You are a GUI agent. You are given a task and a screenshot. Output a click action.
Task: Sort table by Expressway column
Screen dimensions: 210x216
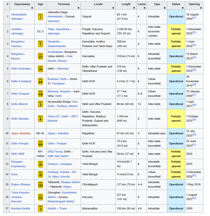click(32, 8)
